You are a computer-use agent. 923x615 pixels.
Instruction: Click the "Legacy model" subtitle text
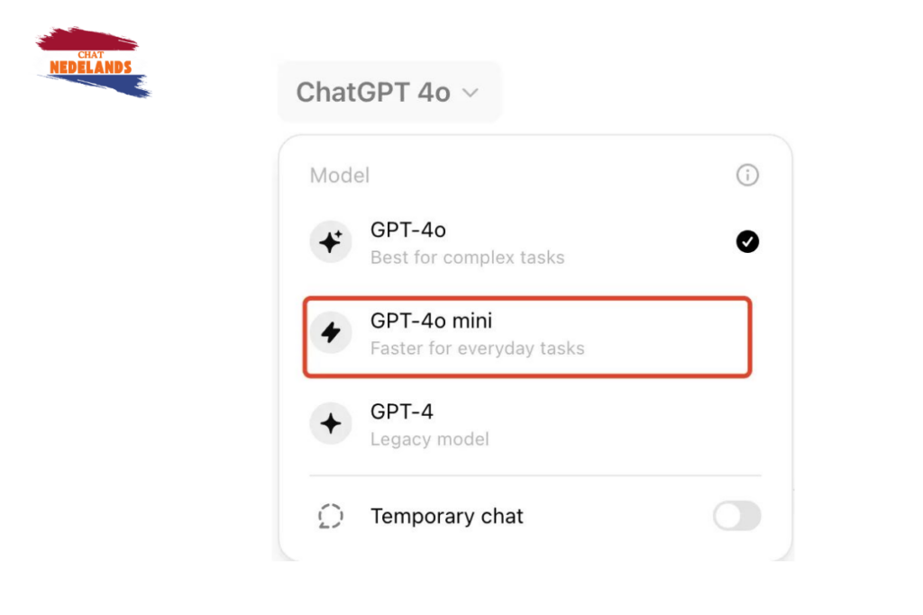pyautogui.click(x=429, y=439)
